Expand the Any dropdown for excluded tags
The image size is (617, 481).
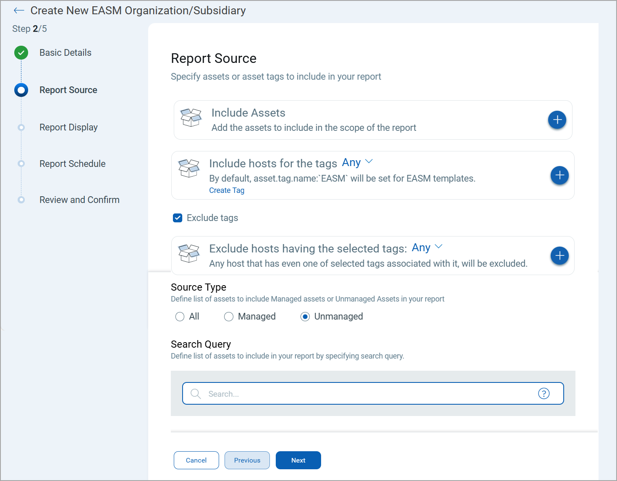427,247
